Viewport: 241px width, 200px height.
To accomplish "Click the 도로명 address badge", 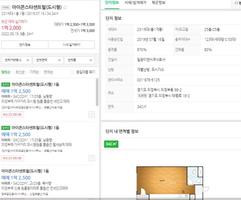I will tap(142, 96).
